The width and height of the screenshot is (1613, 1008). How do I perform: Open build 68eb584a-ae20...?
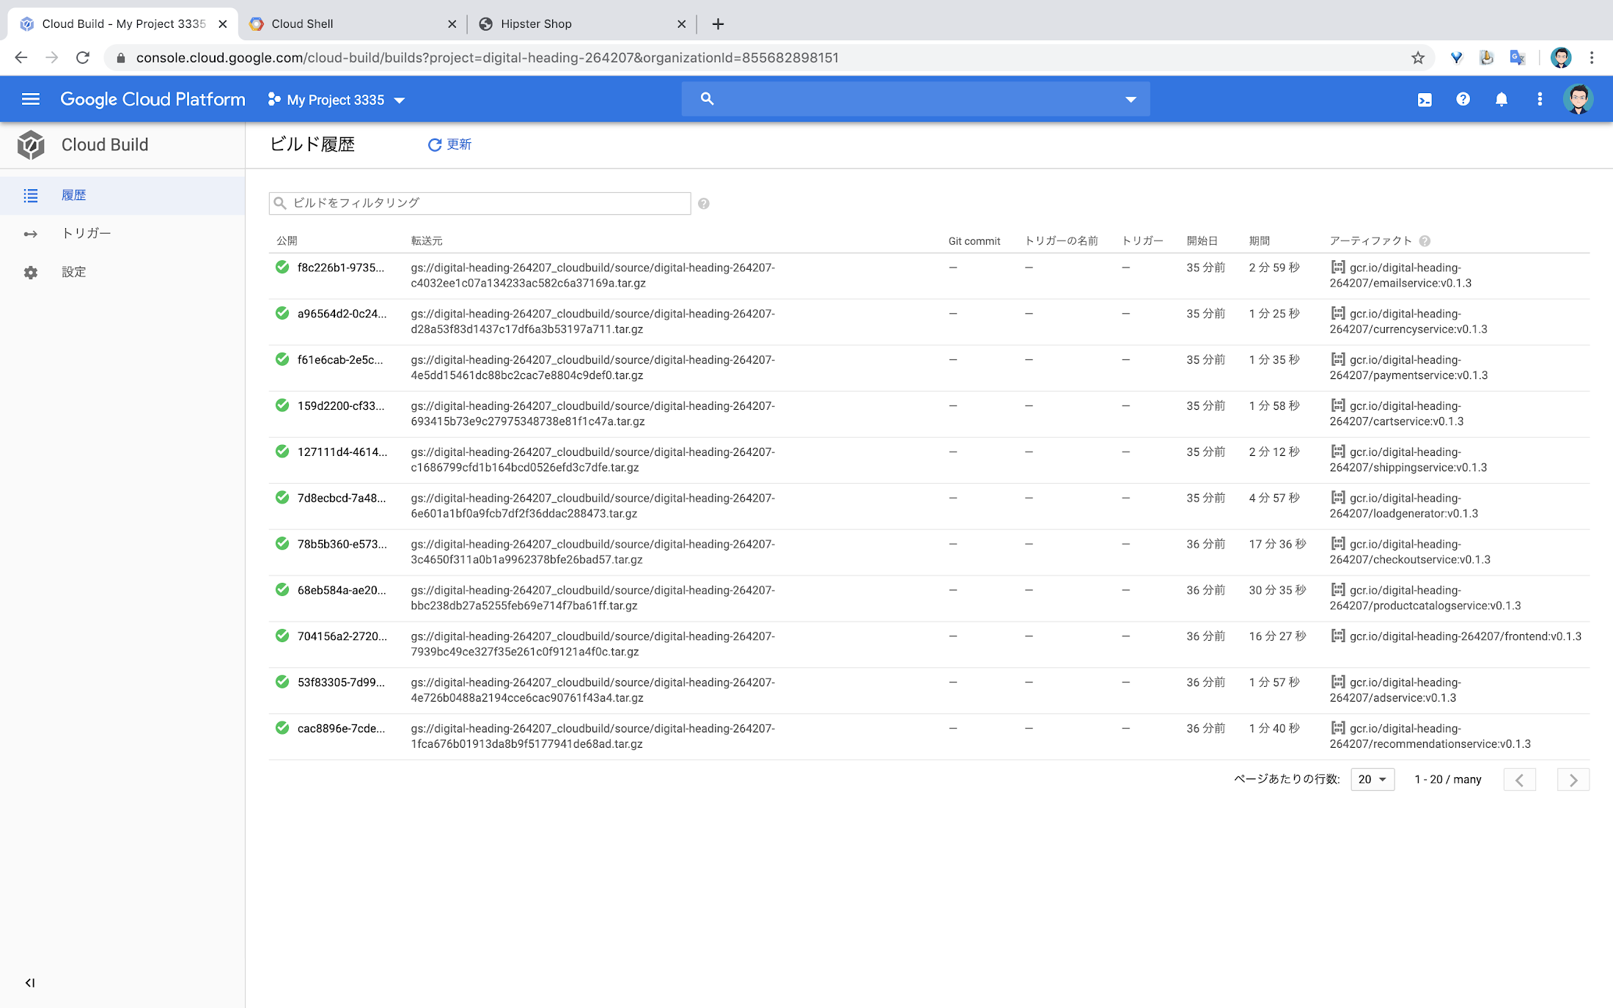(x=342, y=590)
